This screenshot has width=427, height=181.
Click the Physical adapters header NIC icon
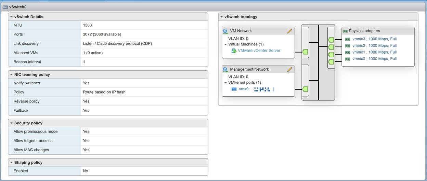click(345, 31)
